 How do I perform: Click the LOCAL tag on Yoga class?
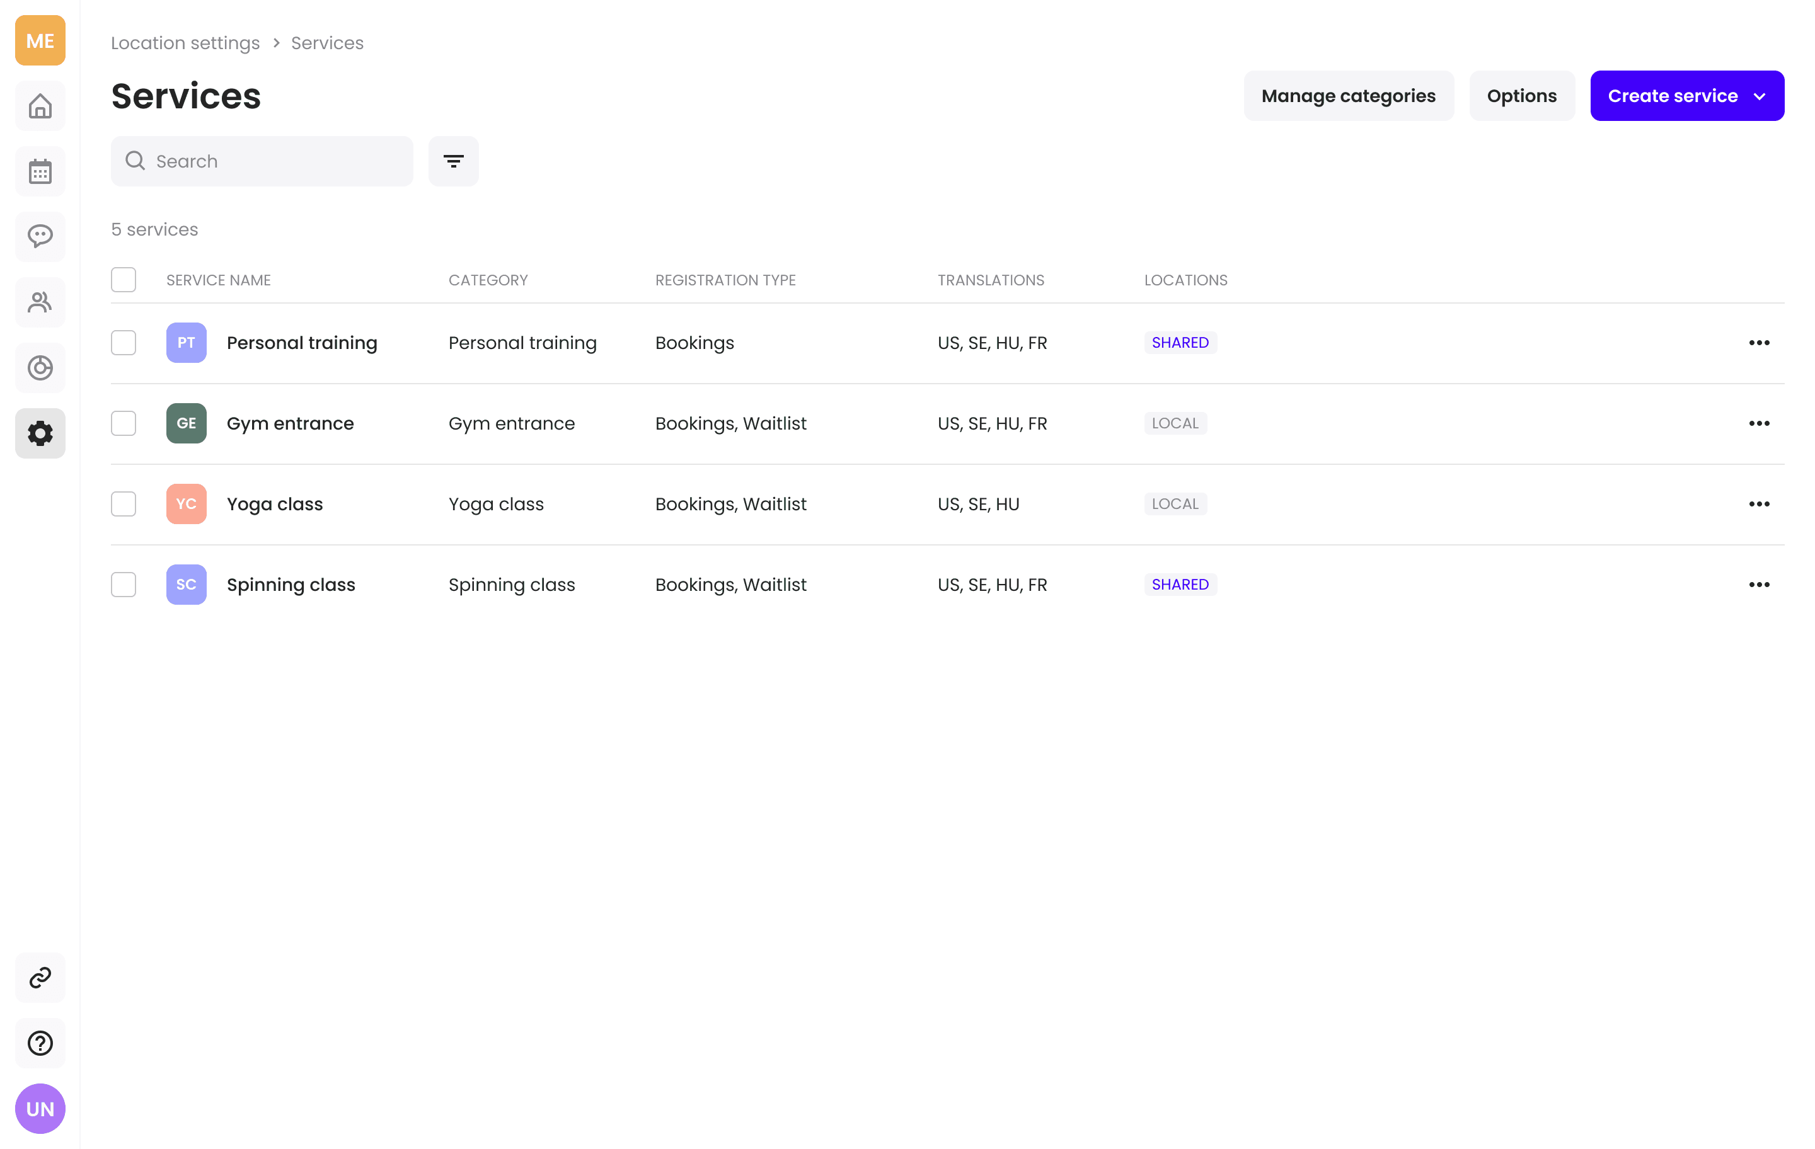click(x=1175, y=504)
